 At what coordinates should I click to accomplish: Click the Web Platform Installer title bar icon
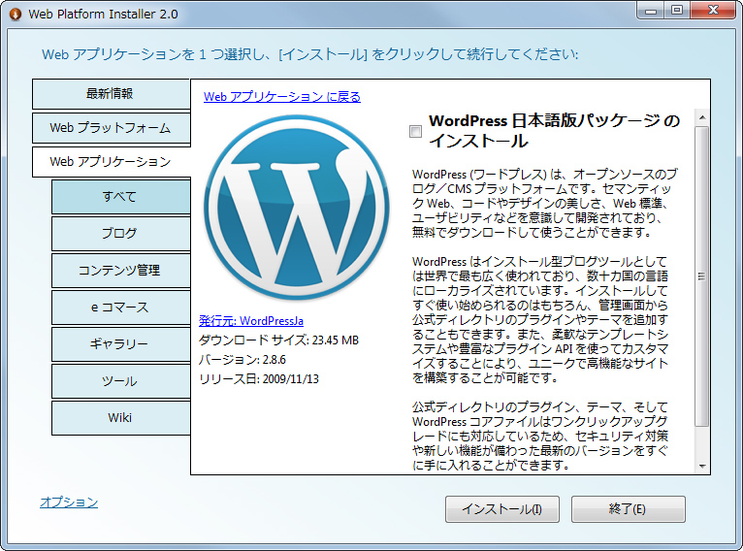coord(16,15)
